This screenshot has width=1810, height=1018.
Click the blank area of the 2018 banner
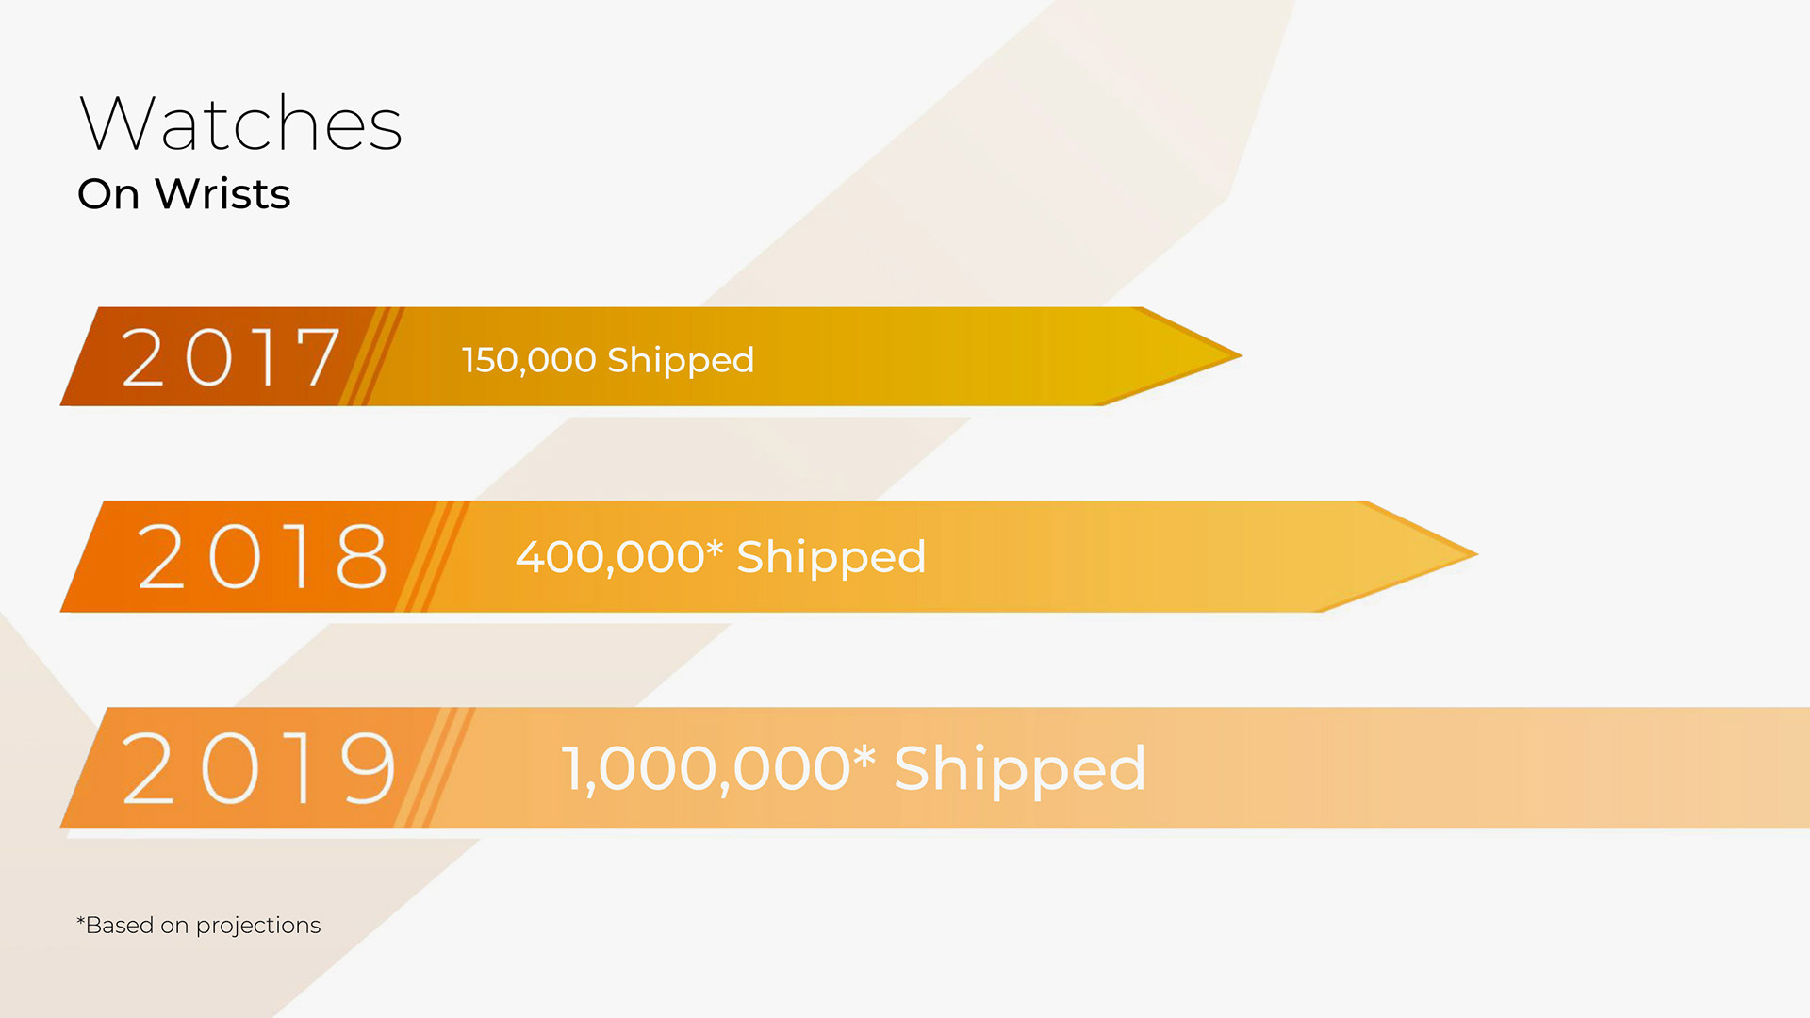(x=1131, y=557)
